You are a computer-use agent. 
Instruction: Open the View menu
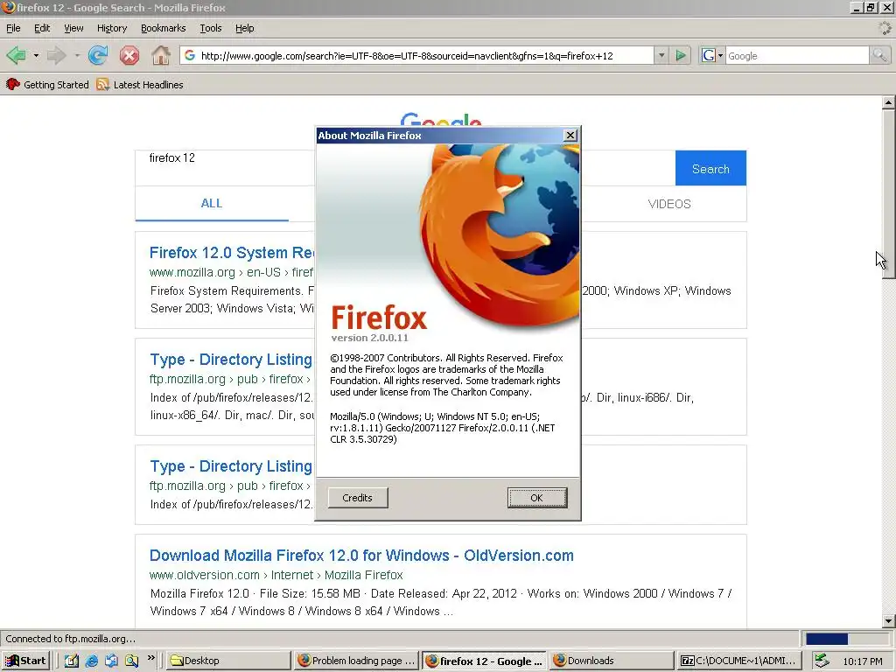(73, 28)
